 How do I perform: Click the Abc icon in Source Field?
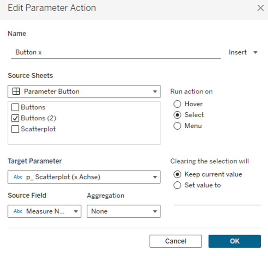tap(18, 211)
